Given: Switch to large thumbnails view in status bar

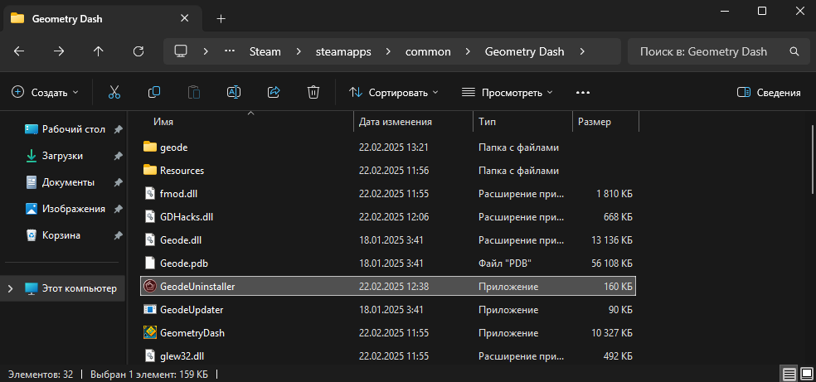Looking at the screenshot, I should tap(805, 375).
